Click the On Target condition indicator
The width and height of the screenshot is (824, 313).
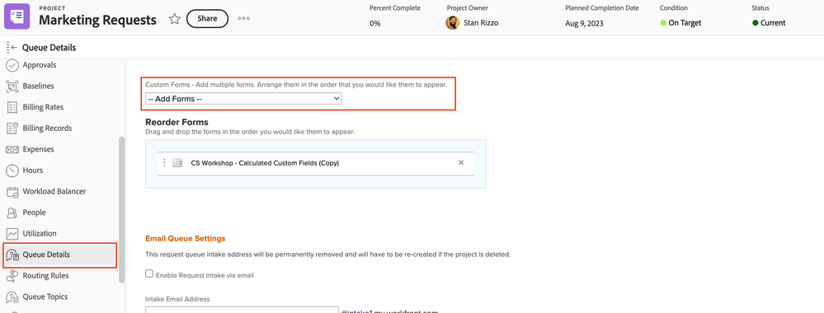680,23
